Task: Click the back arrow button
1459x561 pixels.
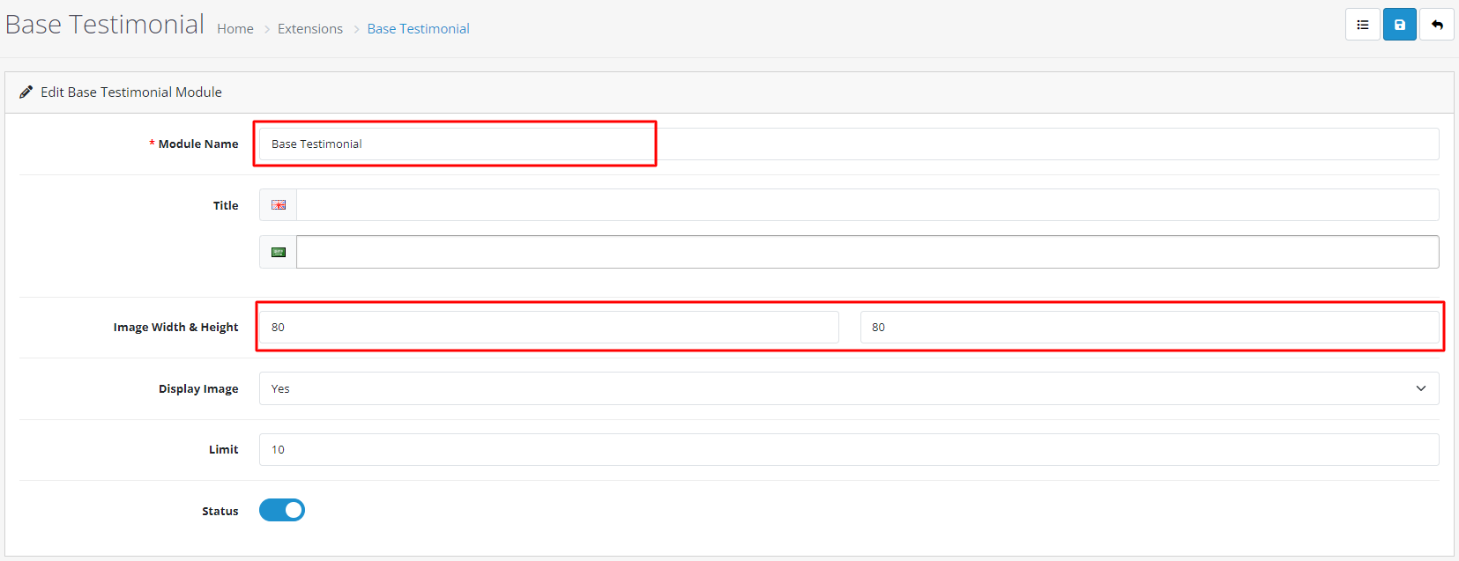Action: point(1436,25)
